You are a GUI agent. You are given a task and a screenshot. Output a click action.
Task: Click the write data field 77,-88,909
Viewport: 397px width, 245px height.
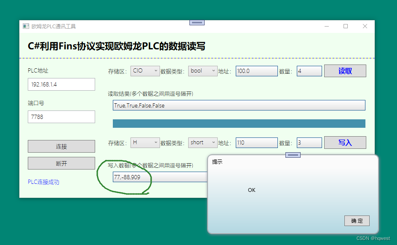160,177
